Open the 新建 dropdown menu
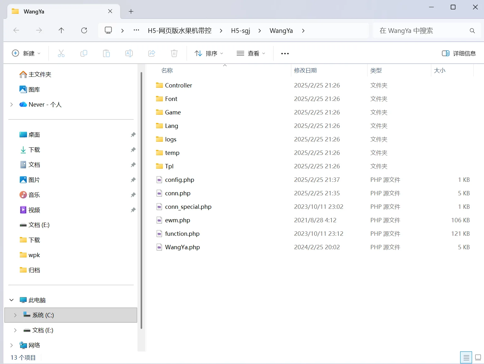The width and height of the screenshot is (484, 364). tap(26, 53)
